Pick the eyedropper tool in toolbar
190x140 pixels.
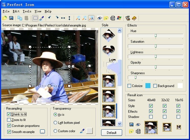(x=41, y=18)
